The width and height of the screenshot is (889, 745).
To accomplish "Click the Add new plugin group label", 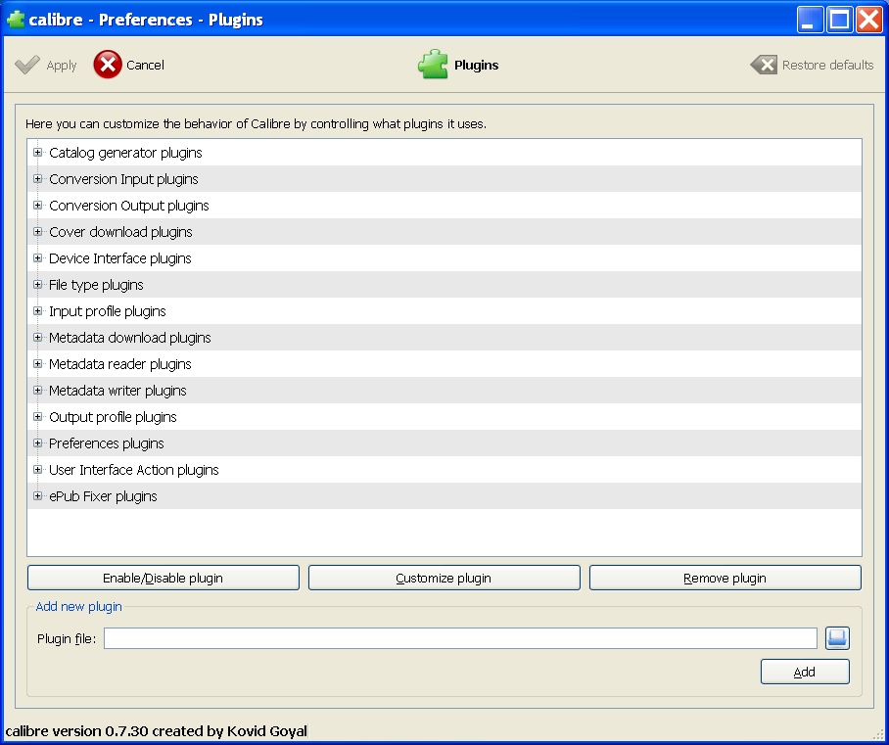I will 78,607.
